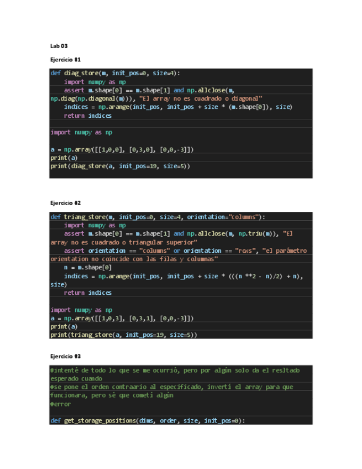Click the "Ejercicio #1" heading

[65, 59]
